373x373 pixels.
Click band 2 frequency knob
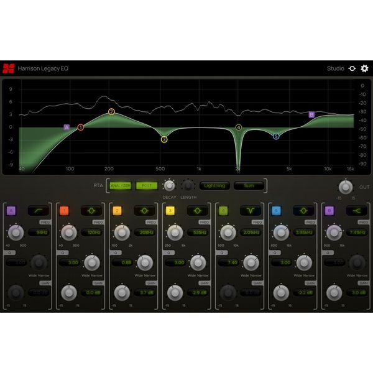pyautogui.click(x=122, y=233)
